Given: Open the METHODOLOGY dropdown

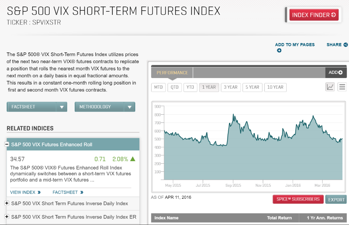Looking at the screenshot, I should click(129, 107).
